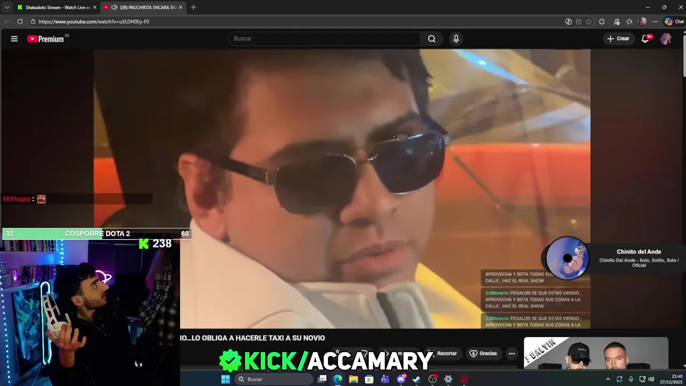This screenshot has height=386, width=686.
Task: Open the Edge profile avatar
Action: (643, 21)
